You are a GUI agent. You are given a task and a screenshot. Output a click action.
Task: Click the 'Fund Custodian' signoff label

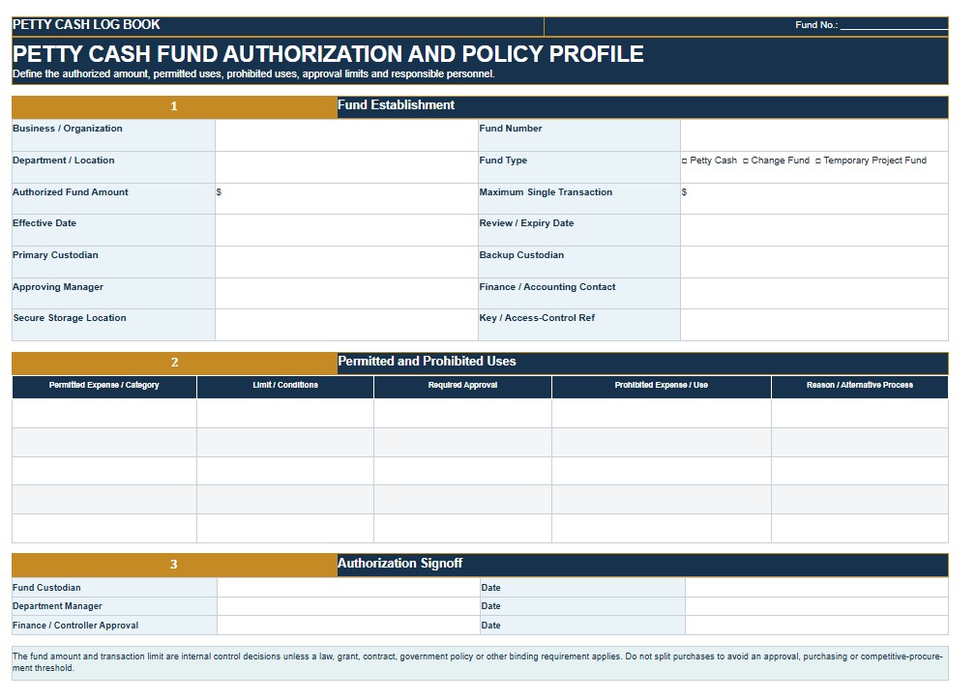tap(46, 588)
